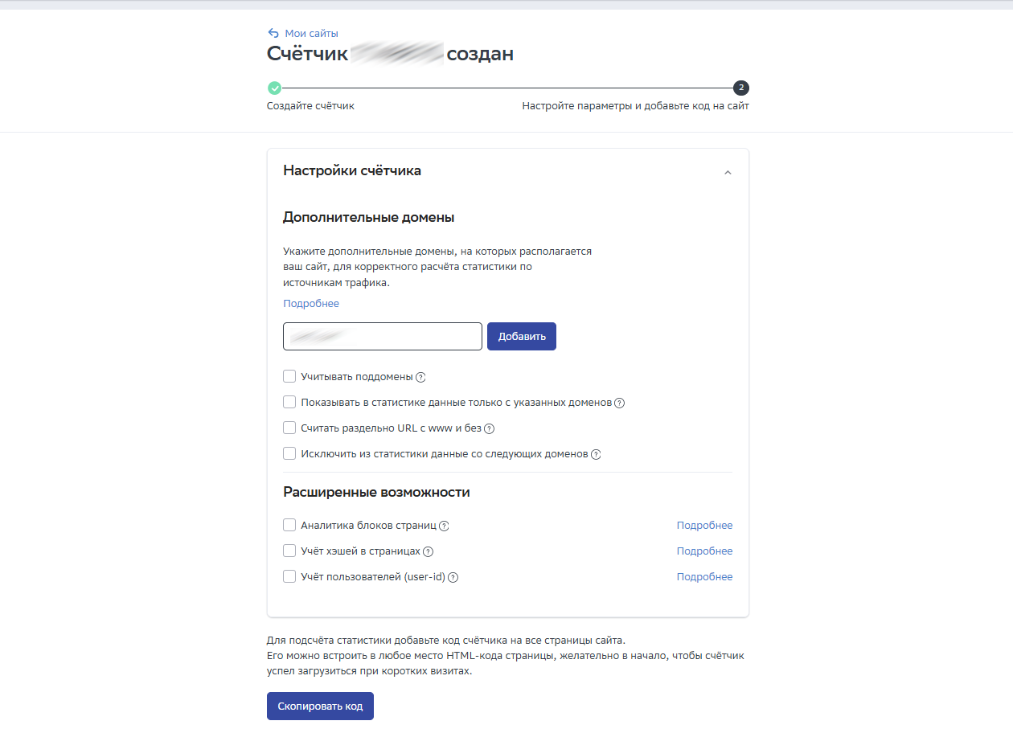The height and width of the screenshot is (729, 1013).
Task: Open Подробнее link about additional domains
Action: (311, 303)
